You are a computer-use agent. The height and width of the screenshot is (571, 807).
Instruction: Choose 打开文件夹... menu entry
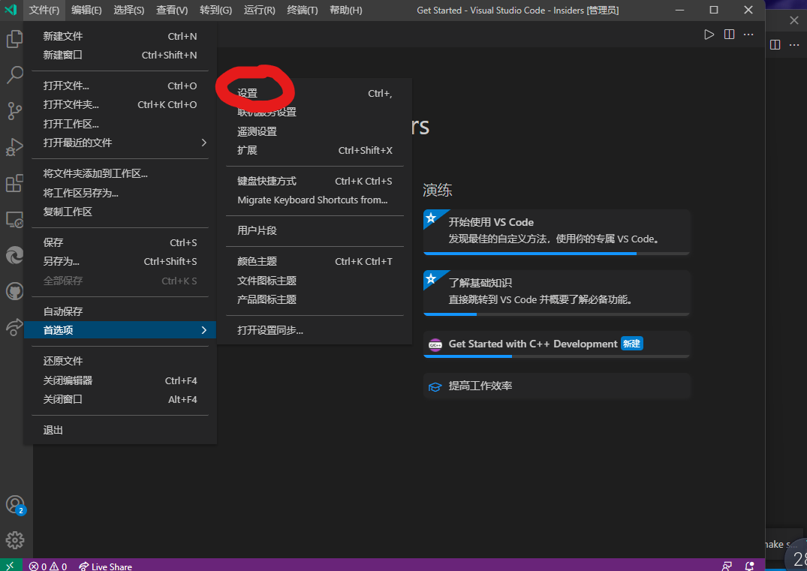120,104
